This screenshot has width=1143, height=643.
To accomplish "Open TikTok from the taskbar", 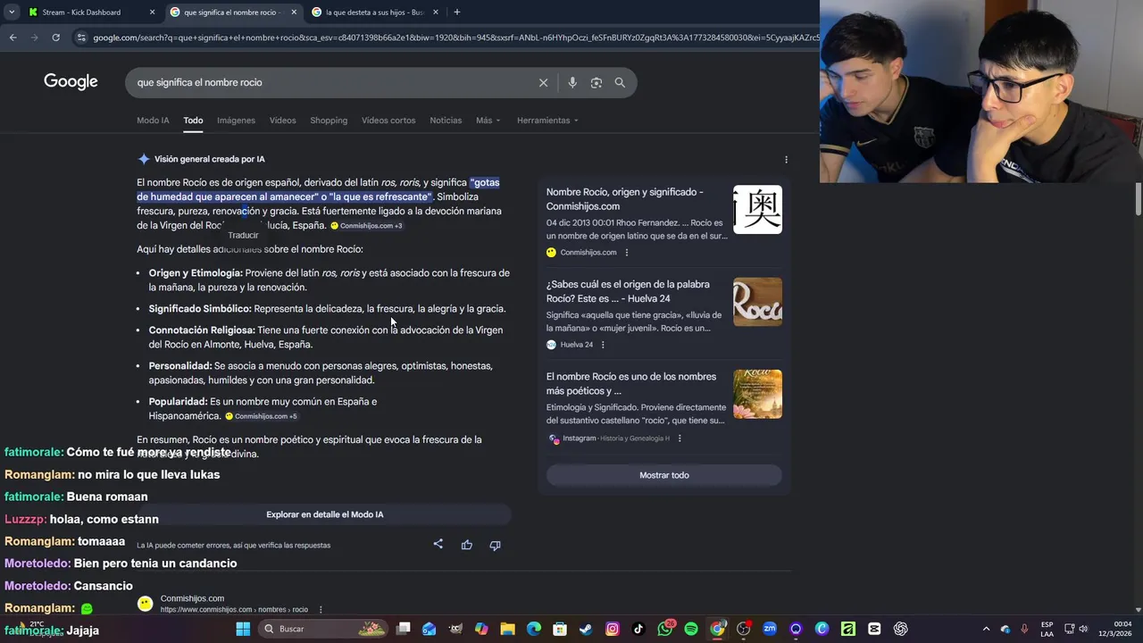I will [638, 629].
